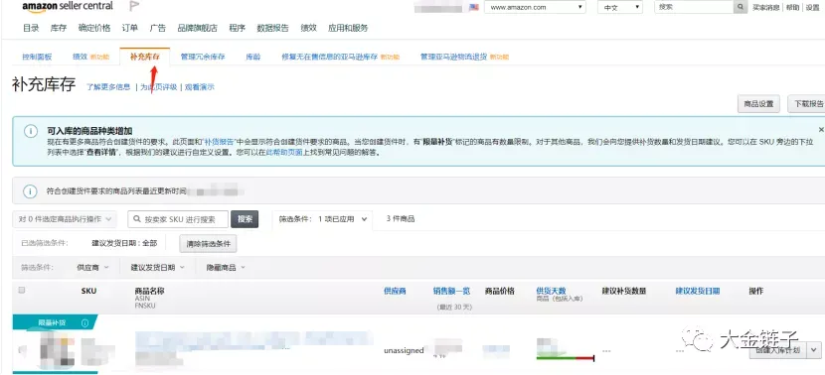Sort by the 供应商 column header
The image size is (825, 375).
point(396,291)
